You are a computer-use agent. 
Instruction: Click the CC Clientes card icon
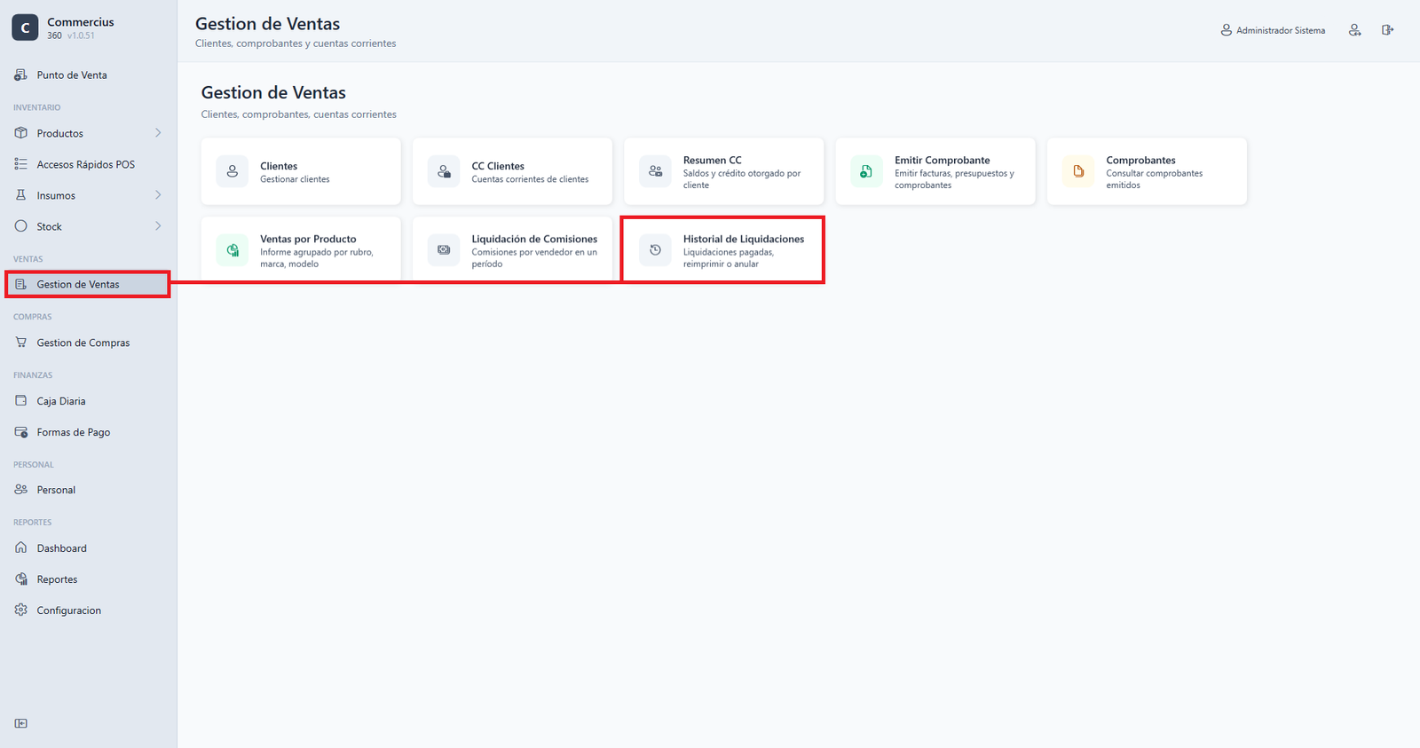(x=444, y=171)
